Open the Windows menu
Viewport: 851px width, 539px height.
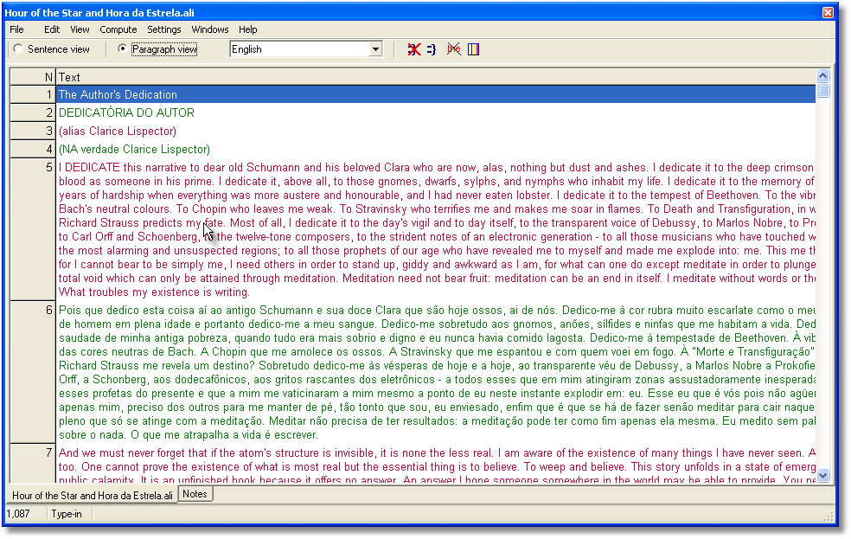[x=210, y=29]
